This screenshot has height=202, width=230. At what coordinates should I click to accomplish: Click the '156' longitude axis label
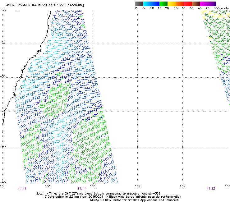pyautogui.click(x=93, y=186)
